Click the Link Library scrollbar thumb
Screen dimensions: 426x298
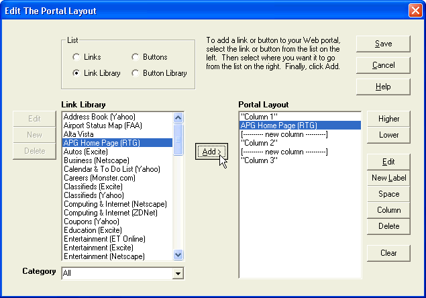pyautogui.click(x=178, y=140)
